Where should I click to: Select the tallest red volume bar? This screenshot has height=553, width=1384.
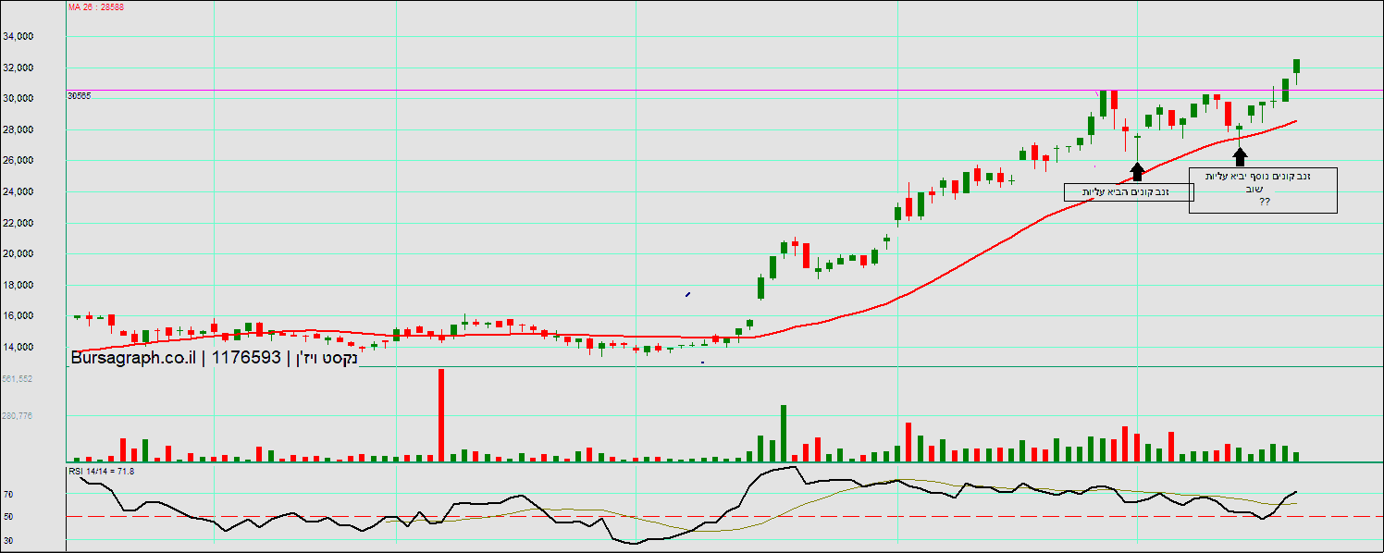[441, 414]
